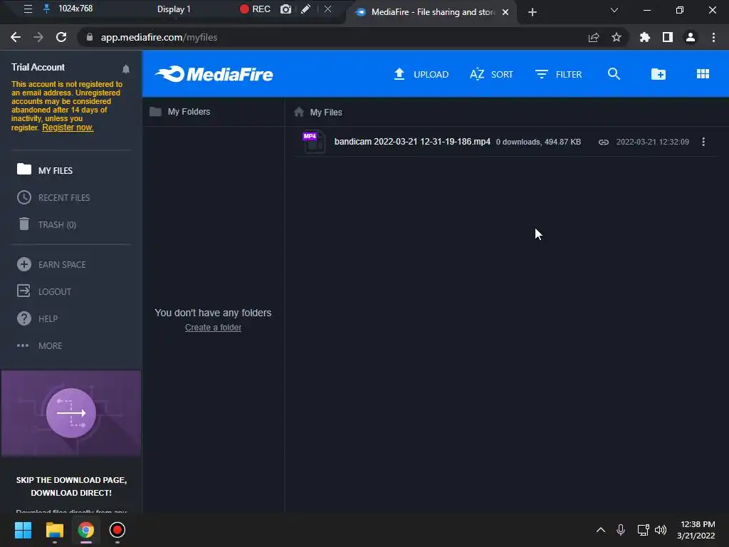Open the recorder hamburger menu
Viewport: 729px width, 547px height.
28,9
